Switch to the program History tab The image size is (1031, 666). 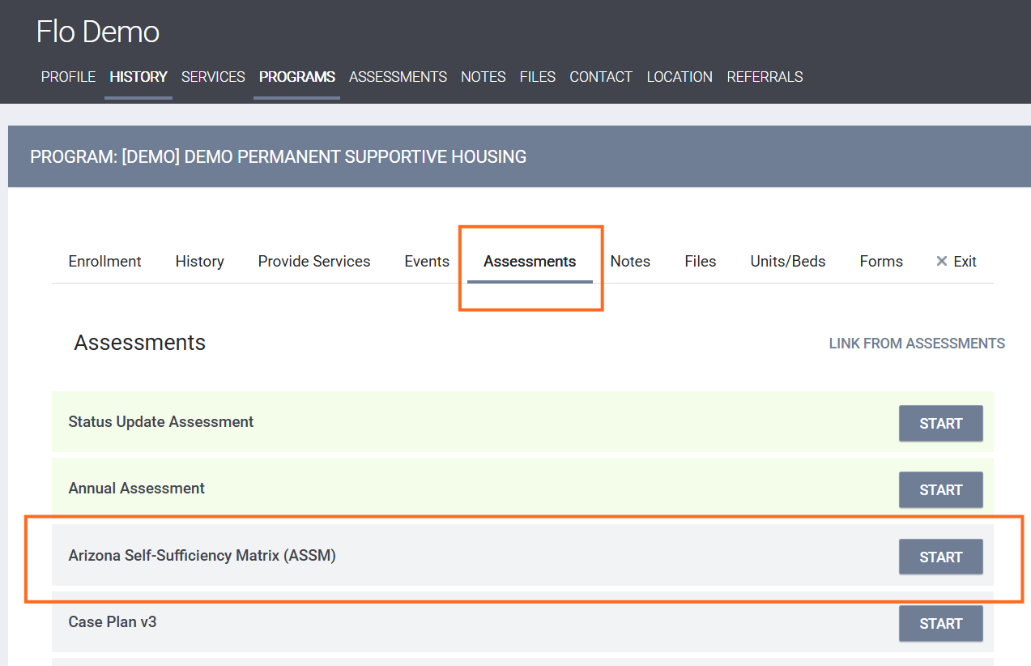[200, 262]
